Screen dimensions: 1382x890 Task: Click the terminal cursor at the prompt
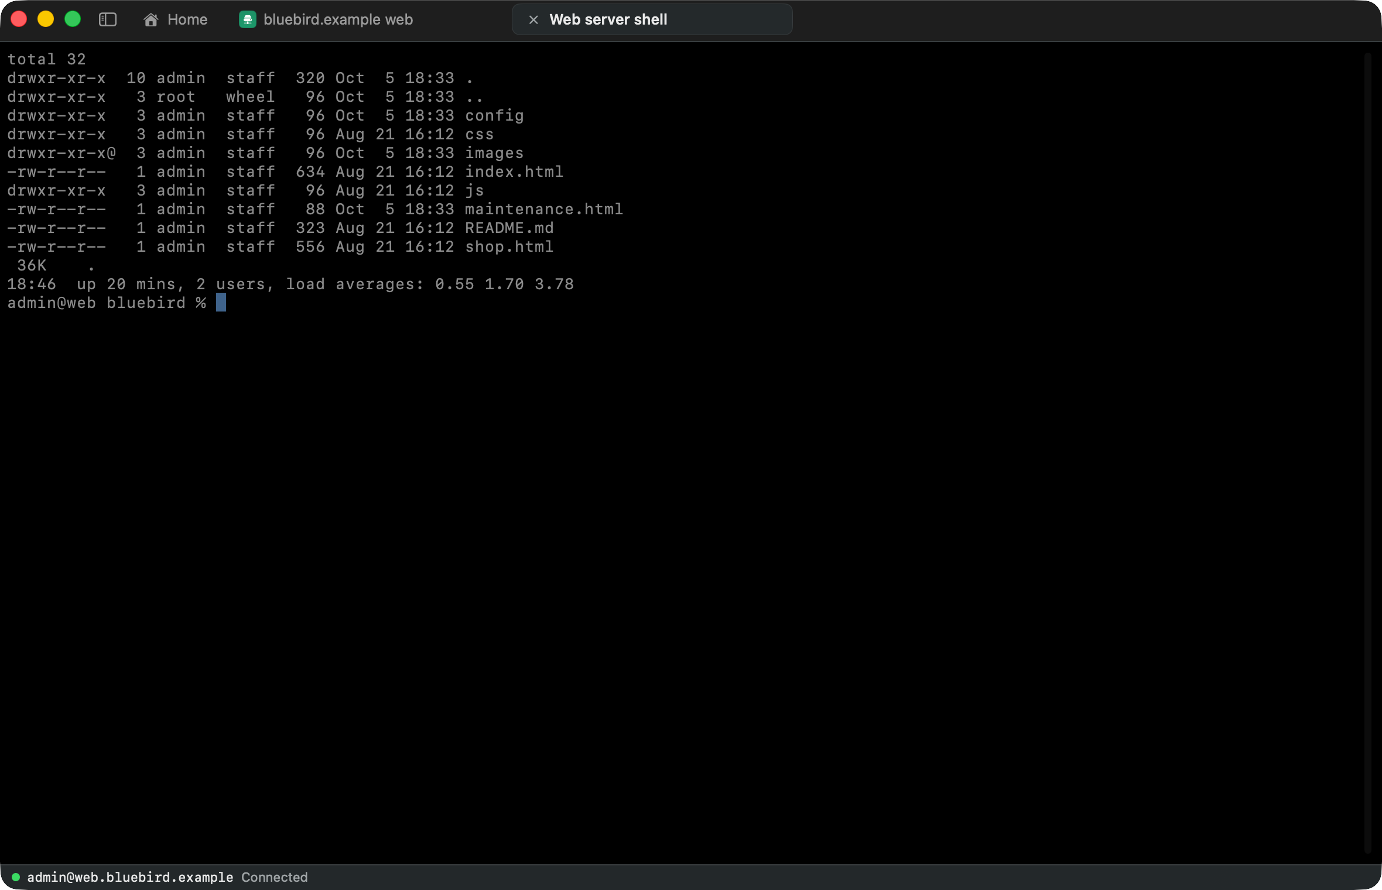point(221,302)
